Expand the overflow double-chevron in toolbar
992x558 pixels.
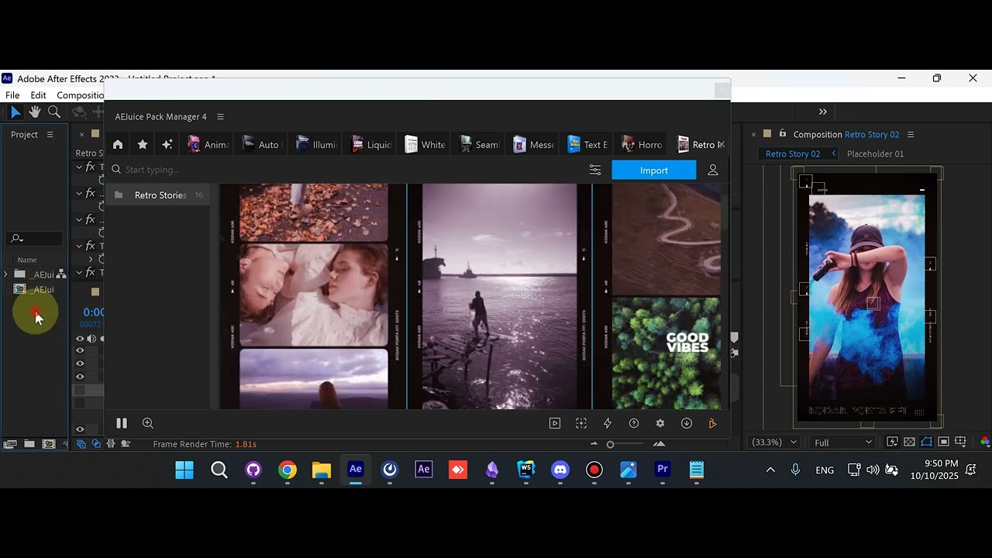click(823, 112)
